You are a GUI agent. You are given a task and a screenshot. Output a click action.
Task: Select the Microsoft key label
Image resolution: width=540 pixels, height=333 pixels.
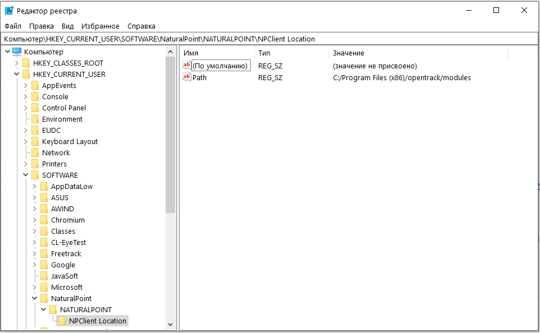coord(67,287)
